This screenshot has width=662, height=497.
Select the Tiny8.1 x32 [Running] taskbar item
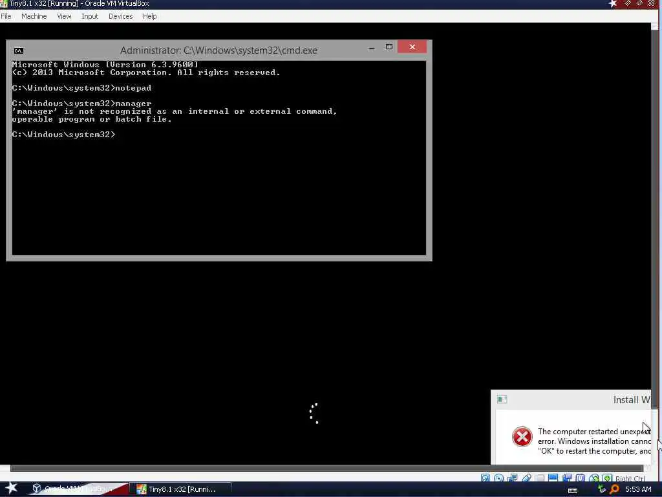coord(182,489)
